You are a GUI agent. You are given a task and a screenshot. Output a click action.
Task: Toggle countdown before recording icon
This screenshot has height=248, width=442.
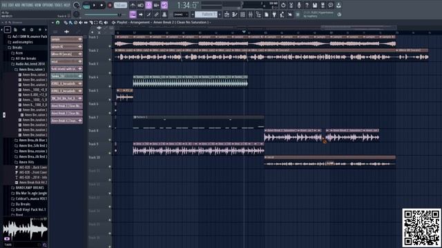(x=148, y=5)
